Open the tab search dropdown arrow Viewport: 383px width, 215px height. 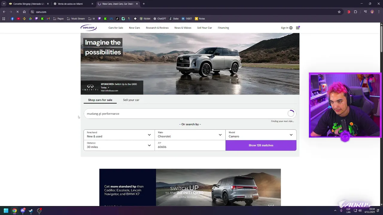pos(4,4)
